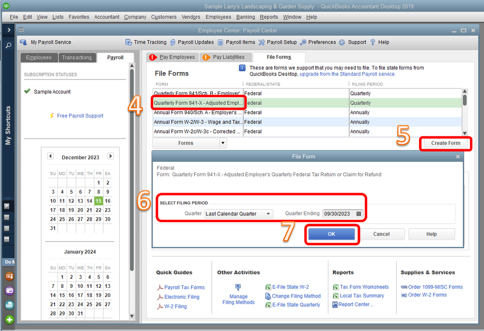Click the Manage Filing Methods icon
This screenshot has height=331, width=484.
pos(238,287)
